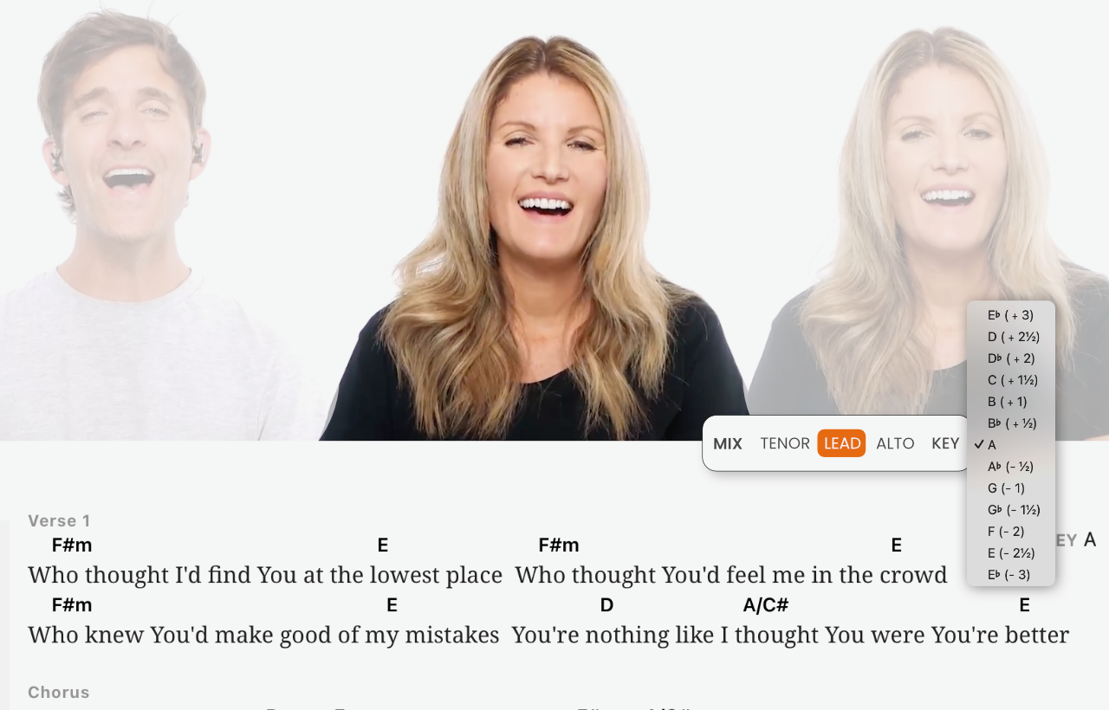Transpose to B♭ (+ ½)
This screenshot has height=710, width=1109.
(x=1011, y=423)
